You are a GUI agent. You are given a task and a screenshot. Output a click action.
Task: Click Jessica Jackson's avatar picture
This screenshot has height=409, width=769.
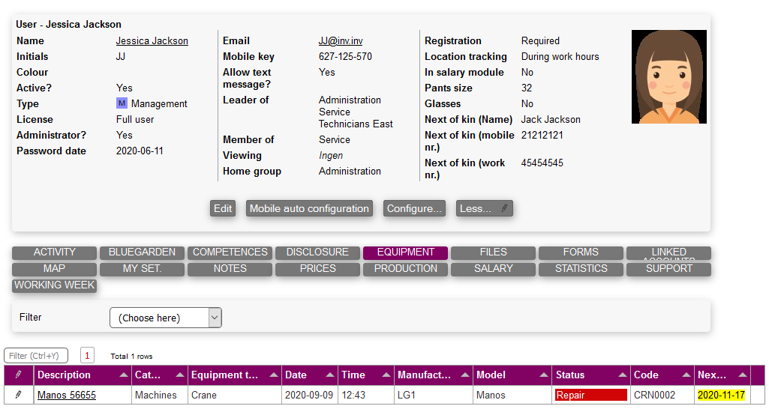(x=668, y=77)
